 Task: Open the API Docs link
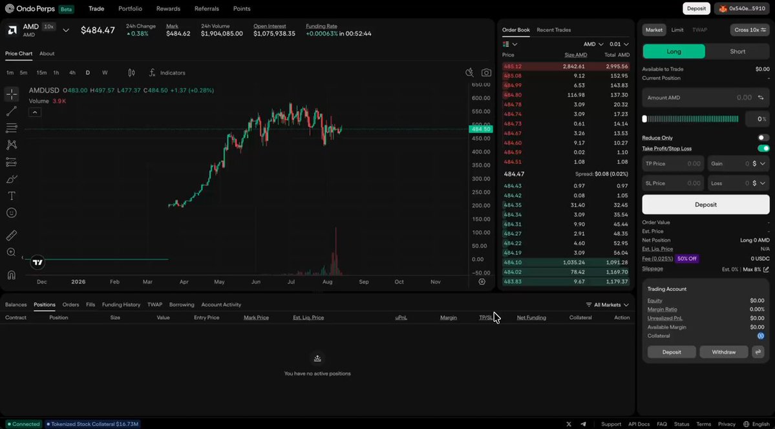click(639, 424)
